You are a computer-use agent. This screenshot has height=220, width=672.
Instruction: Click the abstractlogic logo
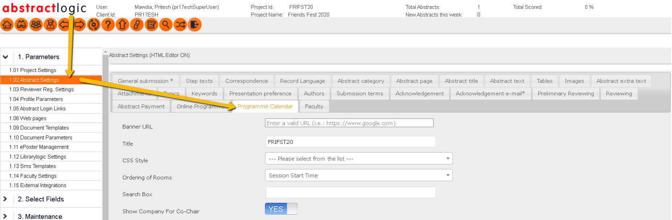pos(45,8)
